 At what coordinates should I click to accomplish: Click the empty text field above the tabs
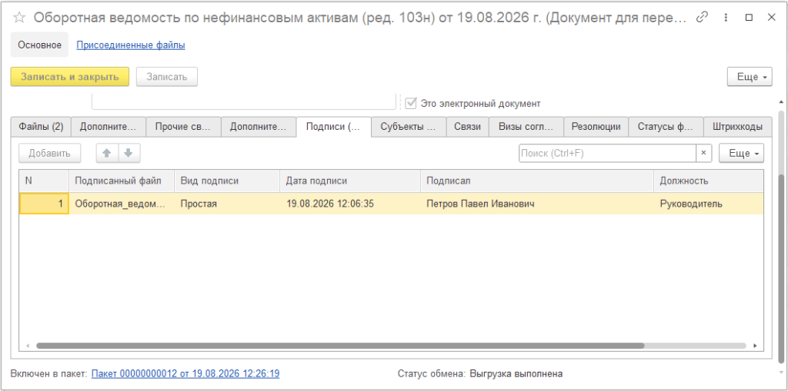(x=244, y=101)
